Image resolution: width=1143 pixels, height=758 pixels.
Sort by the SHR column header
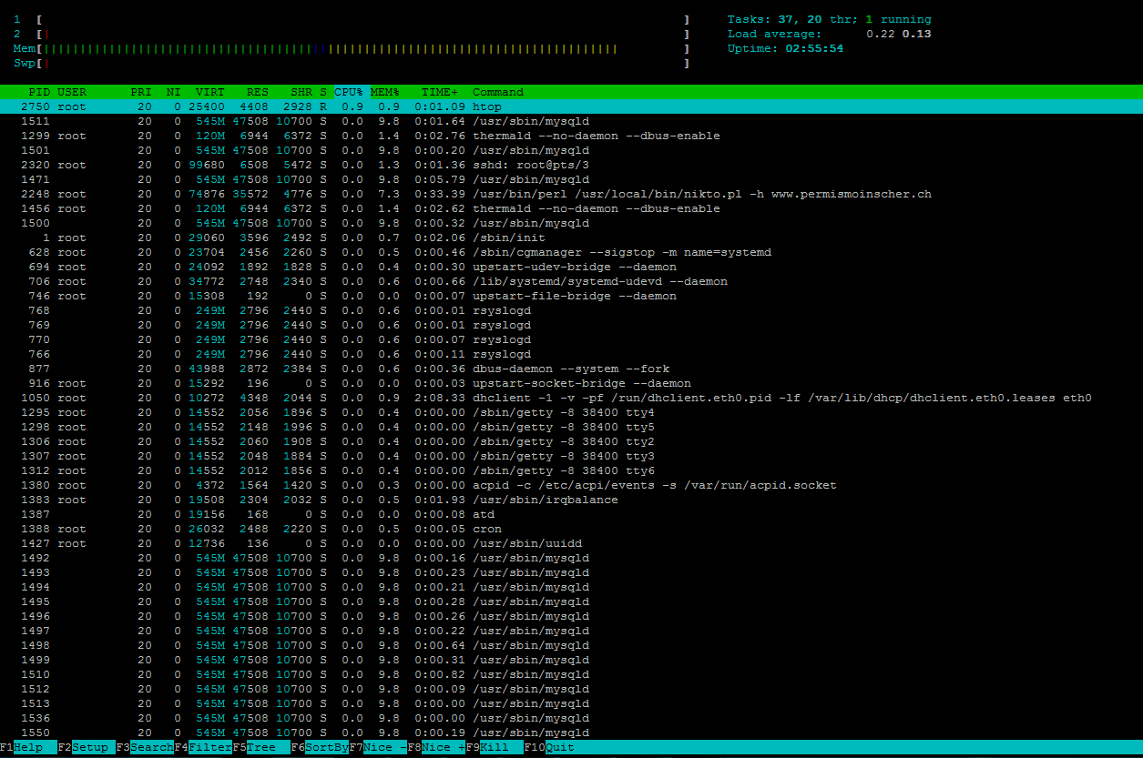point(301,92)
